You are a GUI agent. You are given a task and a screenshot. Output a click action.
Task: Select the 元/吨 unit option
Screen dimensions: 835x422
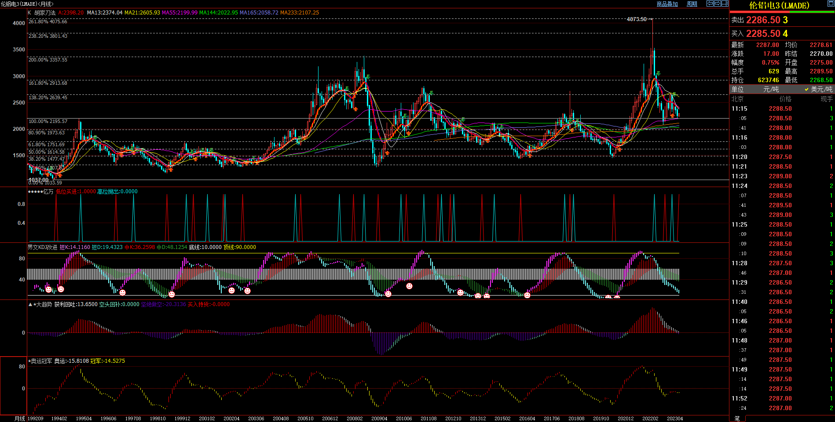click(771, 89)
